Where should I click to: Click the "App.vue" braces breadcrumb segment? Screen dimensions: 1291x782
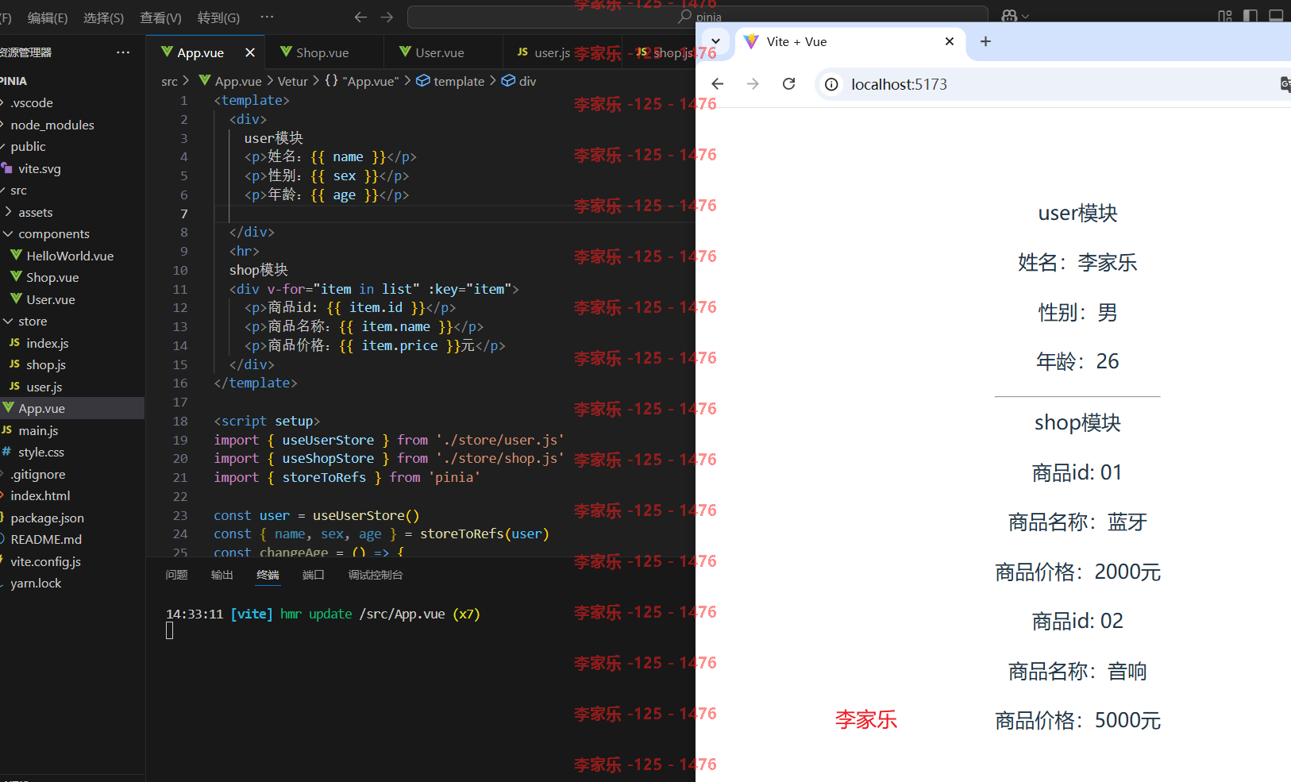(x=362, y=81)
